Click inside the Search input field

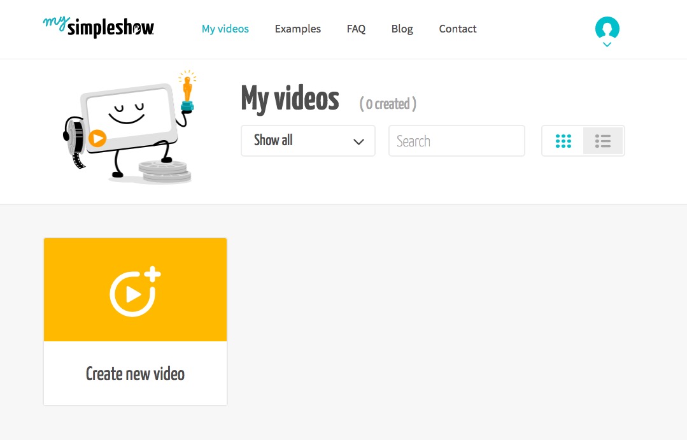(456, 141)
